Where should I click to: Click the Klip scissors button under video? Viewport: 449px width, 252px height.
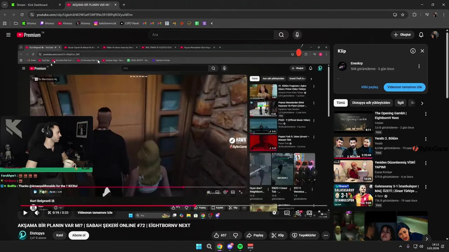pyautogui.click(x=278, y=235)
